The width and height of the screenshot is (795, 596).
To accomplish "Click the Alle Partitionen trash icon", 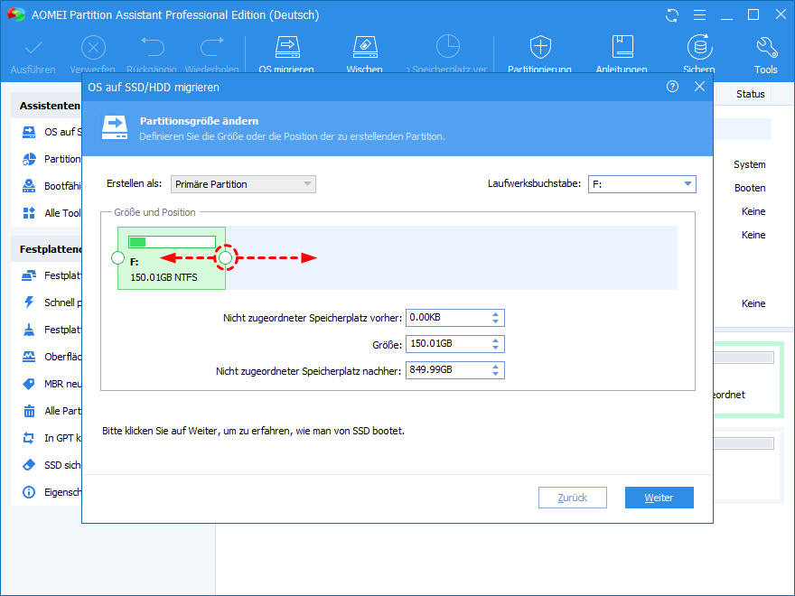I will tap(29, 411).
